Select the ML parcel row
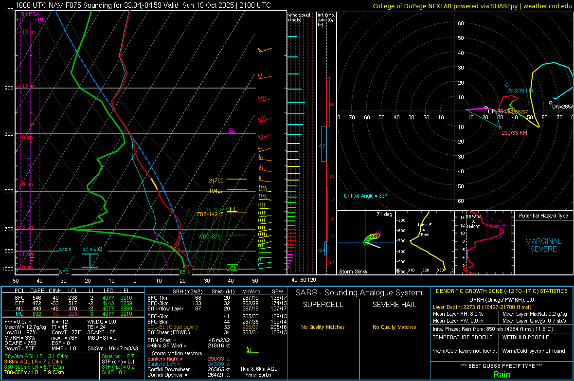 [x=73, y=308]
